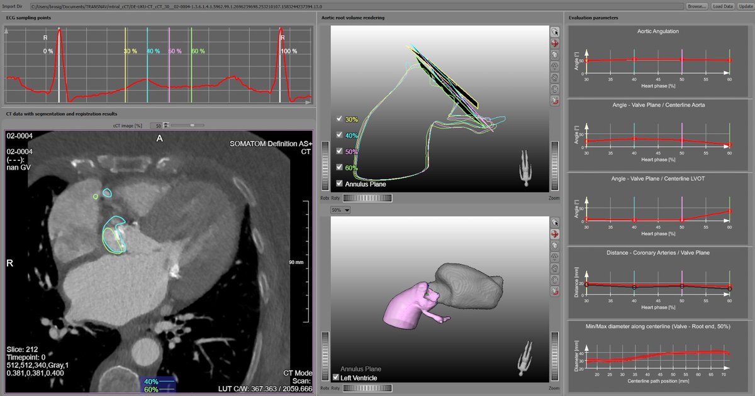This screenshot has width=755, height=396.
Task: Click the '90 mm' scale label in CT view
Action: 295,262
